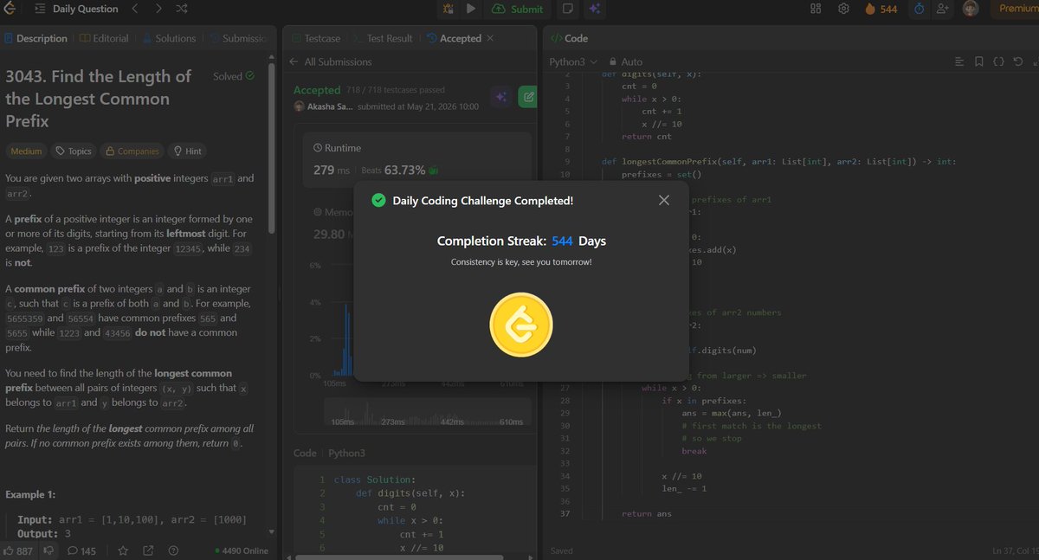This screenshot has width=1039, height=560.
Task: Click the Medium difficulty tag
Action: [x=26, y=151]
